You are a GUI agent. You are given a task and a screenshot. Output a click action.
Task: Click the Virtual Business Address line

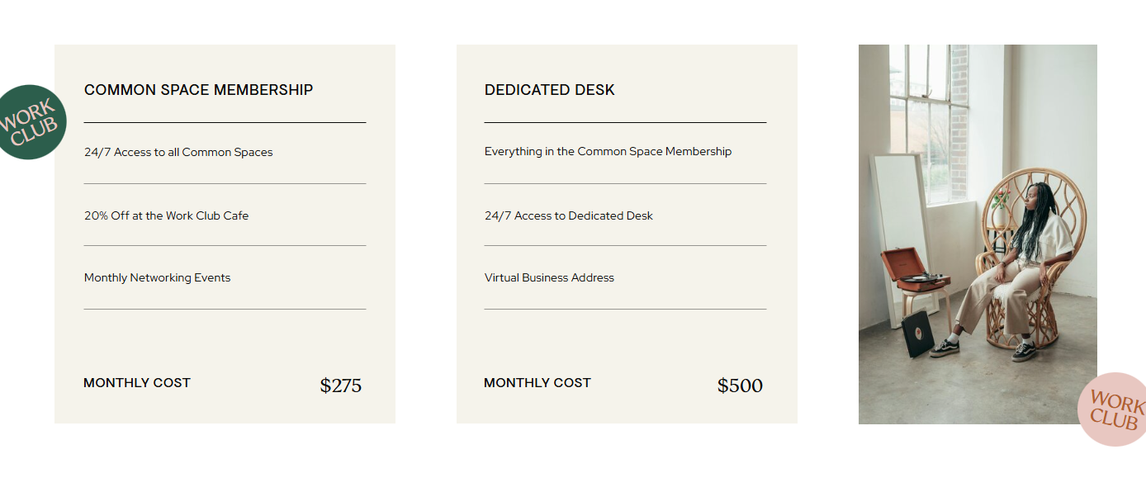pos(549,278)
